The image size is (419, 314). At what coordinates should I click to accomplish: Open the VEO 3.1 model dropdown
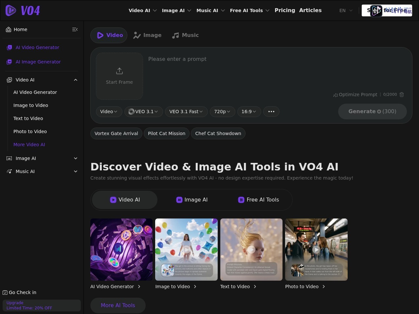143,112
